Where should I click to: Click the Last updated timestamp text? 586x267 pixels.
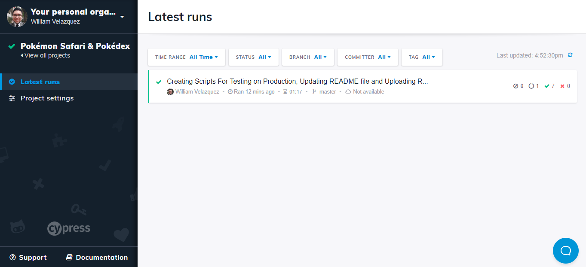point(530,55)
